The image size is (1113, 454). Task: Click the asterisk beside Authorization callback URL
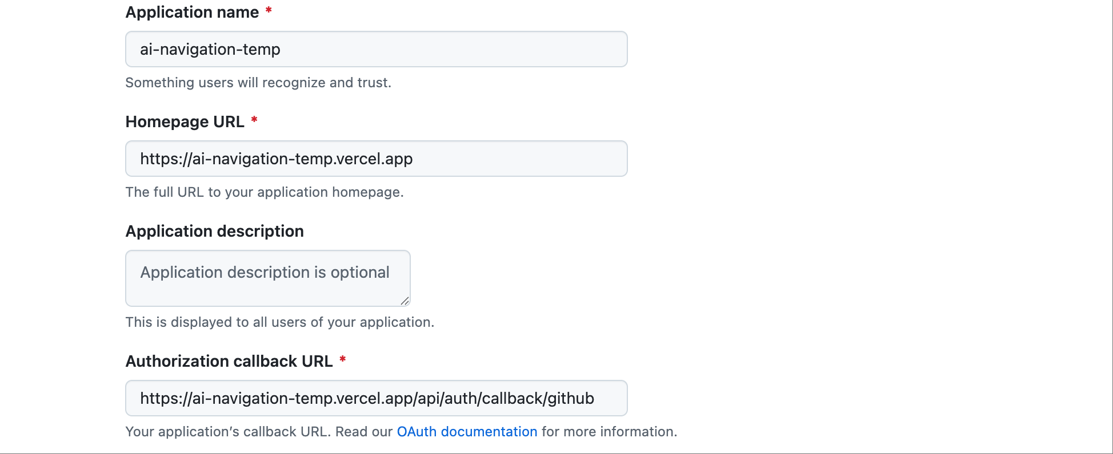(x=343, y=358)
